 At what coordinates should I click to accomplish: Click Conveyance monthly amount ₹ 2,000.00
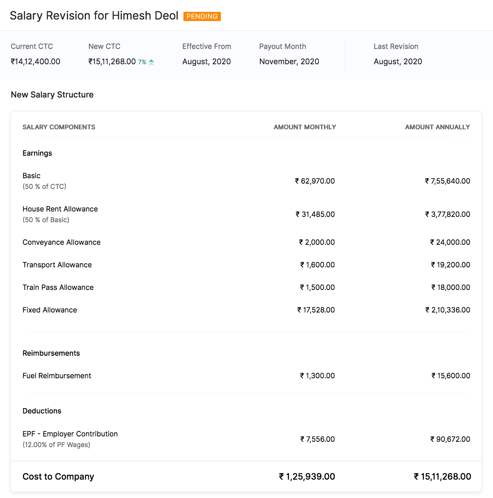click(317, 242)
